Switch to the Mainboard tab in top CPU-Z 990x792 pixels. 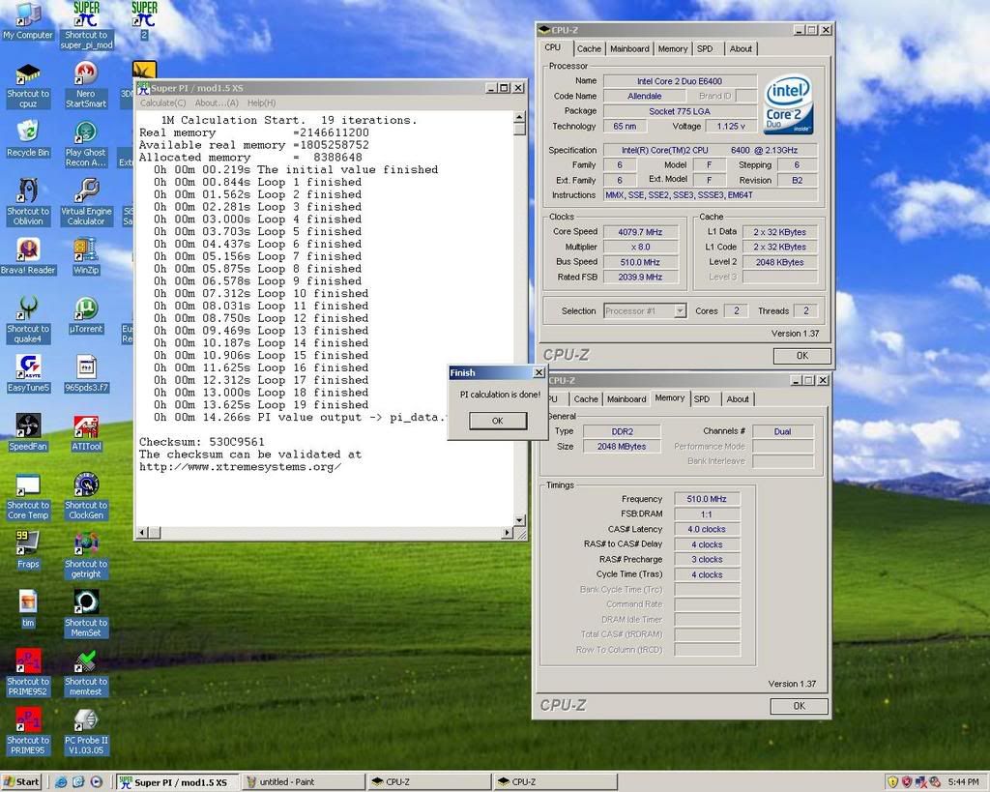[x=629, y=48]
